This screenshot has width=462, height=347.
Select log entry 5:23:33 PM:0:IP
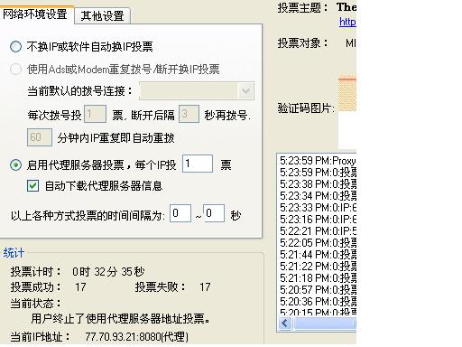pyautogui.click(x=318, y=207)
